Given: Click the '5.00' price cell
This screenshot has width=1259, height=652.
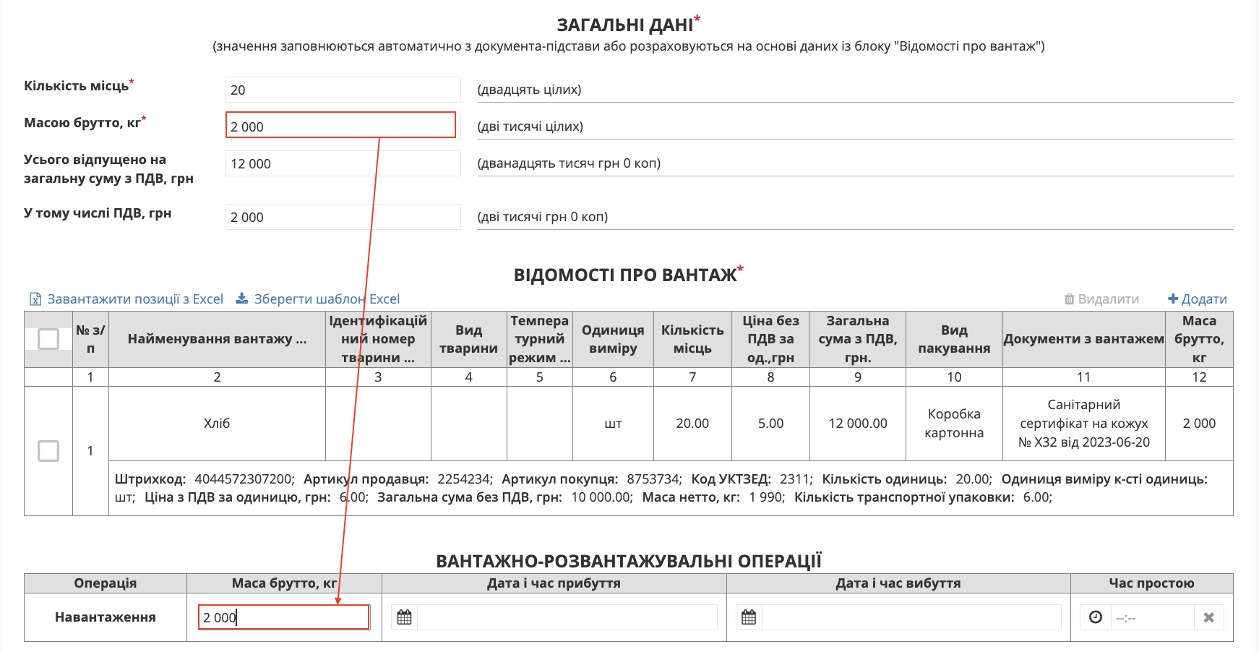Looking at the screenshot, I should 770,424.
